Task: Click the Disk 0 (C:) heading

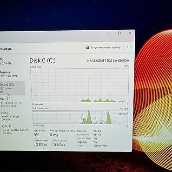Action: pyautogui.click(x=42, y=60)
